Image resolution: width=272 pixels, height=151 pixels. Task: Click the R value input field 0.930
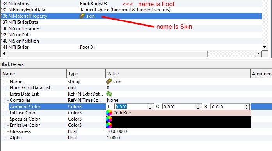pyautogui.click(x=131, y=107)
